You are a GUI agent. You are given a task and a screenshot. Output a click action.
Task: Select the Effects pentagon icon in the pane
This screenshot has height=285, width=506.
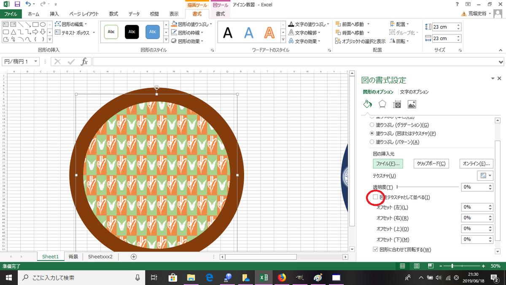[382, 104]
